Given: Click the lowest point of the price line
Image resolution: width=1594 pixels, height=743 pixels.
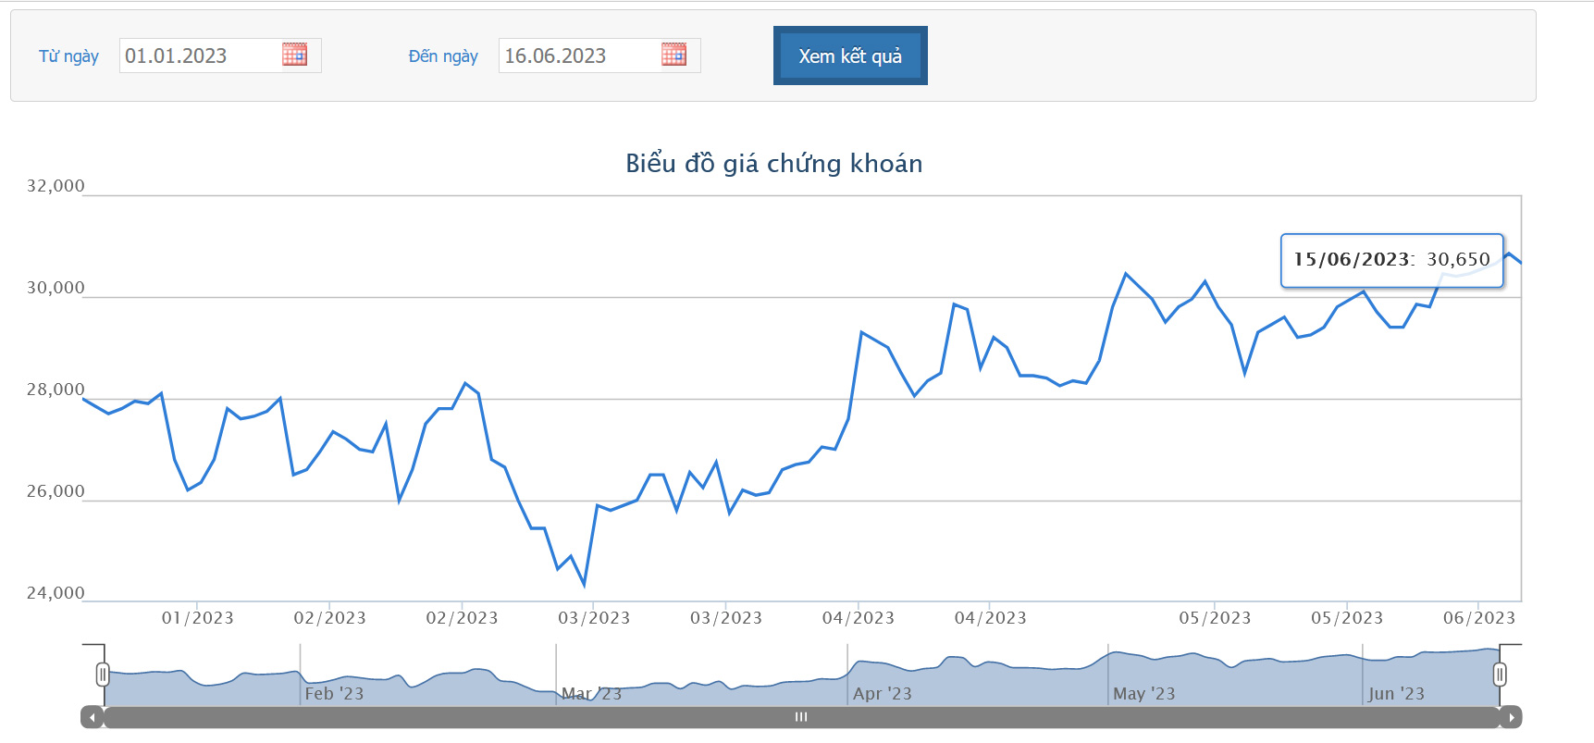Looking at the screenshot, I should point(584,585).
